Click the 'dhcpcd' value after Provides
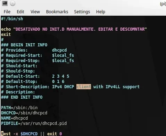Image resolution: width=166 pixels, height=136 pixels. (x=59, y=50)
